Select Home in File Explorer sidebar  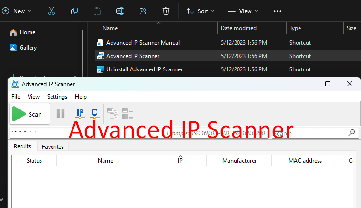22,32
